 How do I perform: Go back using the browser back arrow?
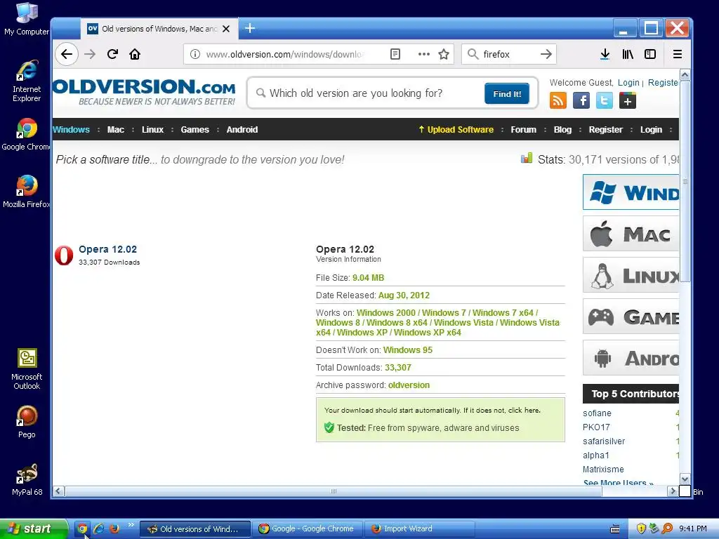(67, 54)
